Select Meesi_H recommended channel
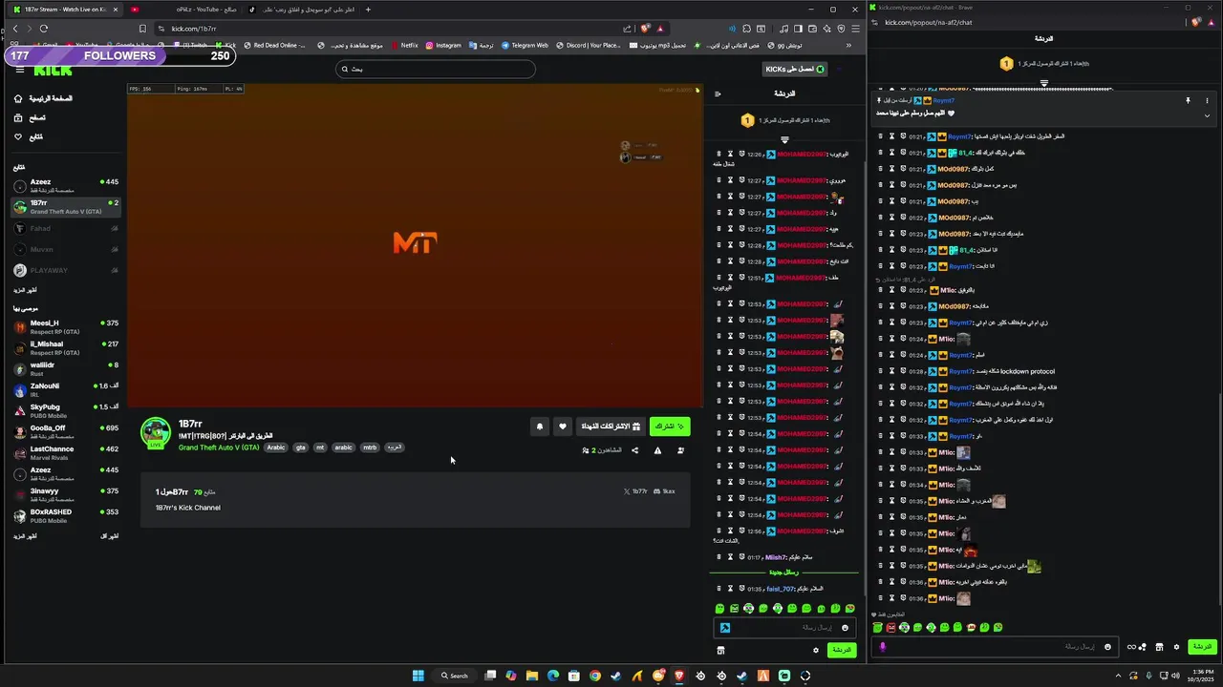Image resolution: width=1223 pixels, height=687 pixels. [x=66, y=326]
